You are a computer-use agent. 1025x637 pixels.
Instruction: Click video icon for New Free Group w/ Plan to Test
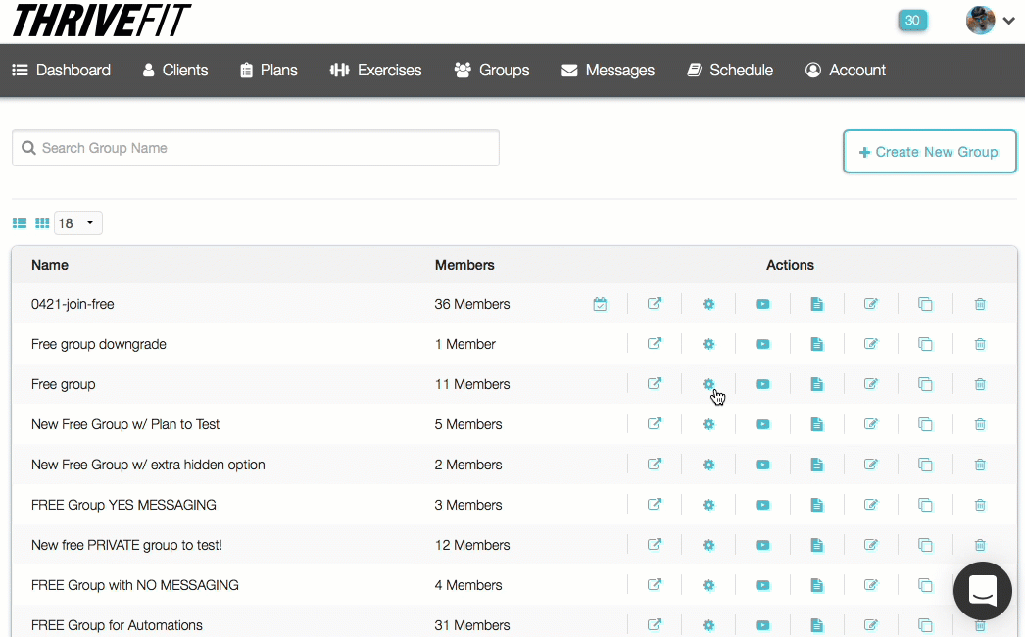[x=762, y=424]
